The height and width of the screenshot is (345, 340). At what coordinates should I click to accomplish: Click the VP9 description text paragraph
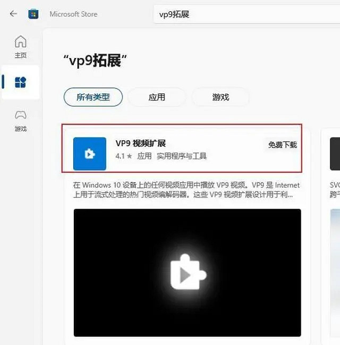click(186, 190)
